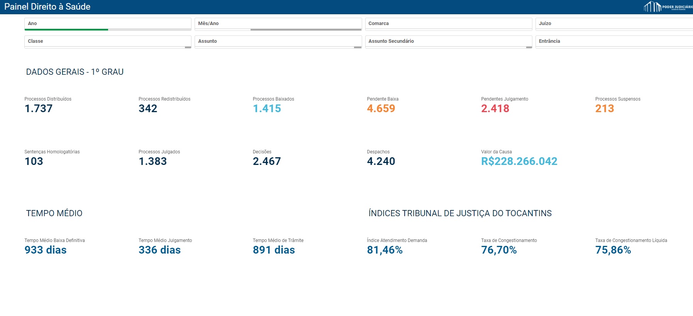Image resolution: width=693 pixels, height=316 pixels.
Task: Select the Processos Distribuídos value 1.737
Action: point(39,109)
